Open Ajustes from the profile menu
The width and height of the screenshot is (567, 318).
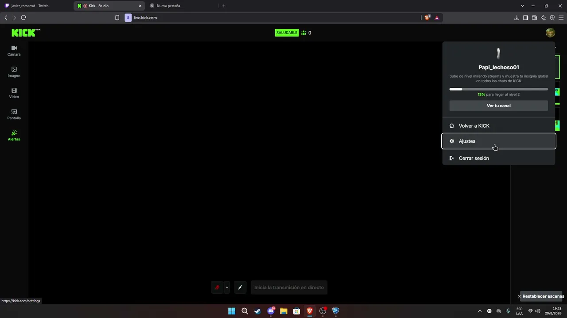coord(499,141)
